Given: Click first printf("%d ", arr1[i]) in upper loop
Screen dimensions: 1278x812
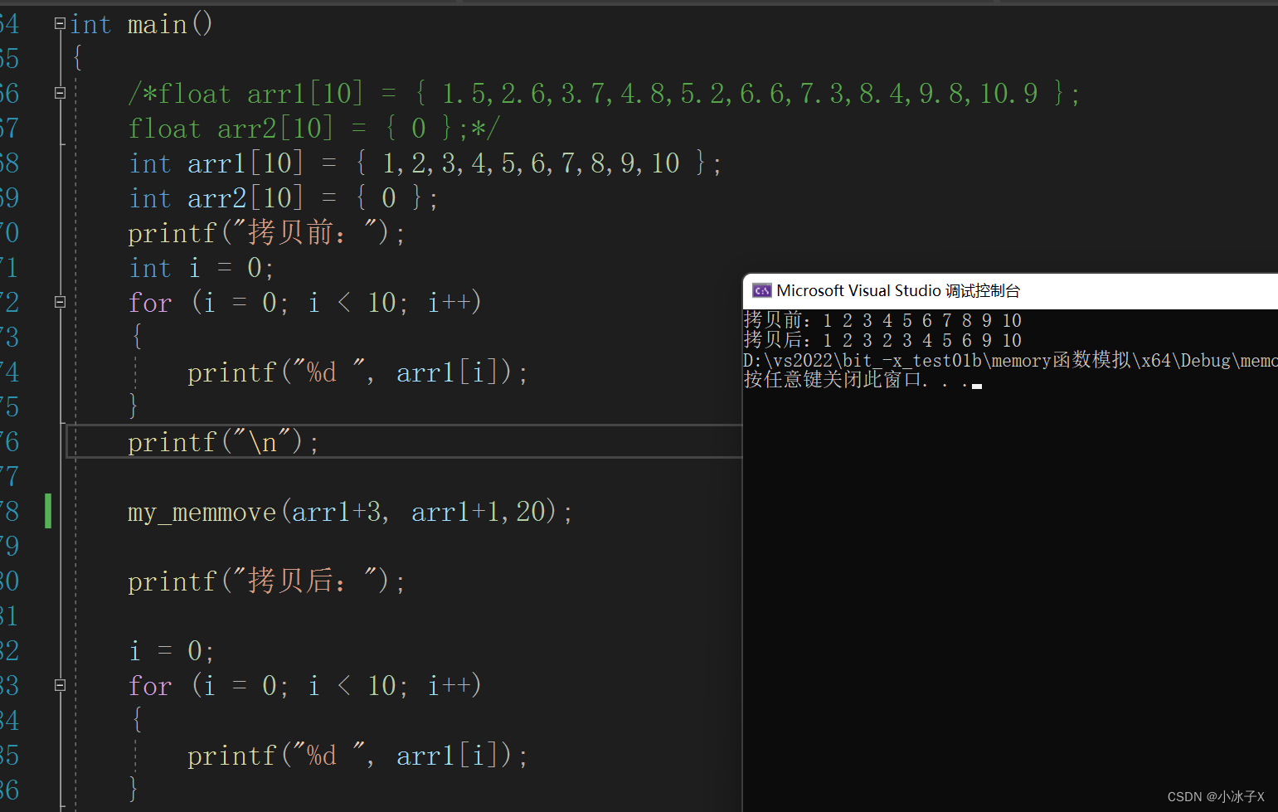Looking at the screenshot, I should (357, 372).
